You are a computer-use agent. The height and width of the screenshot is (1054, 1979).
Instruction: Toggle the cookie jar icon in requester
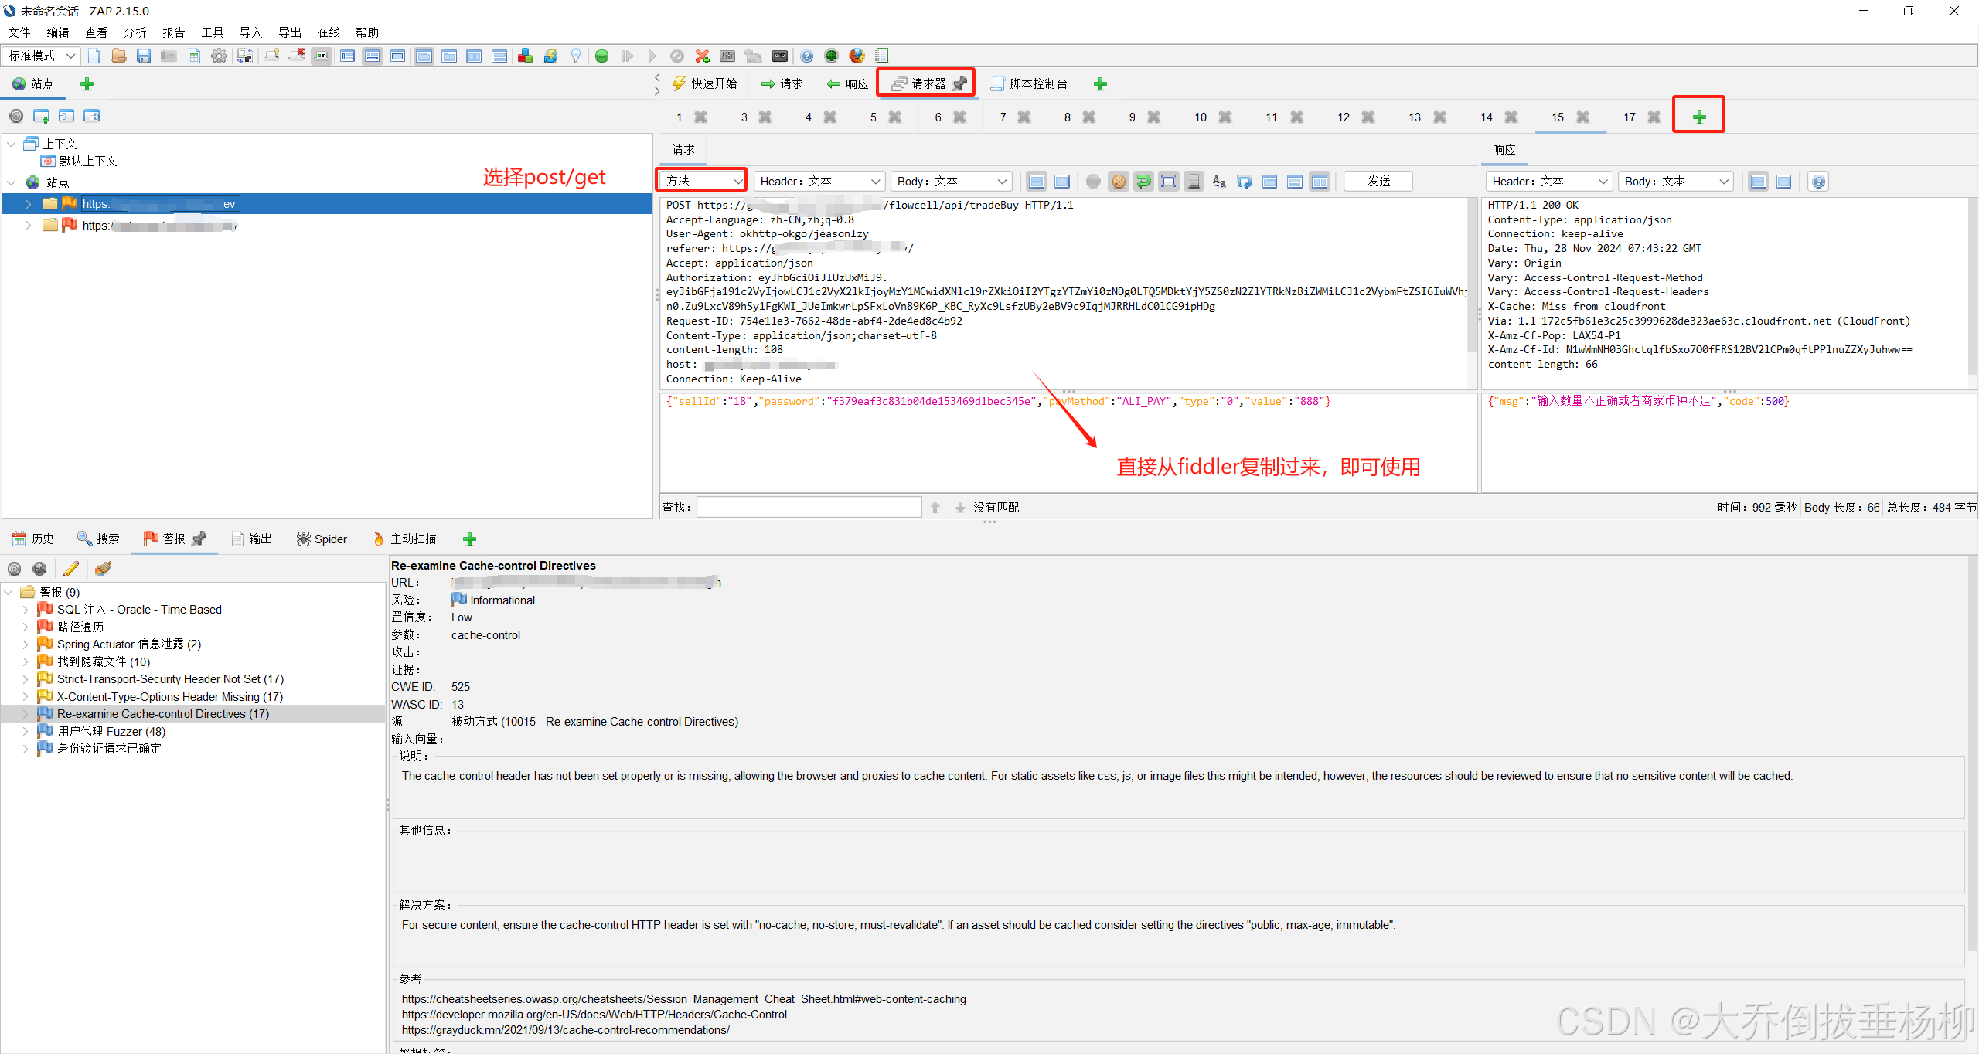(x=1118, y=182)
